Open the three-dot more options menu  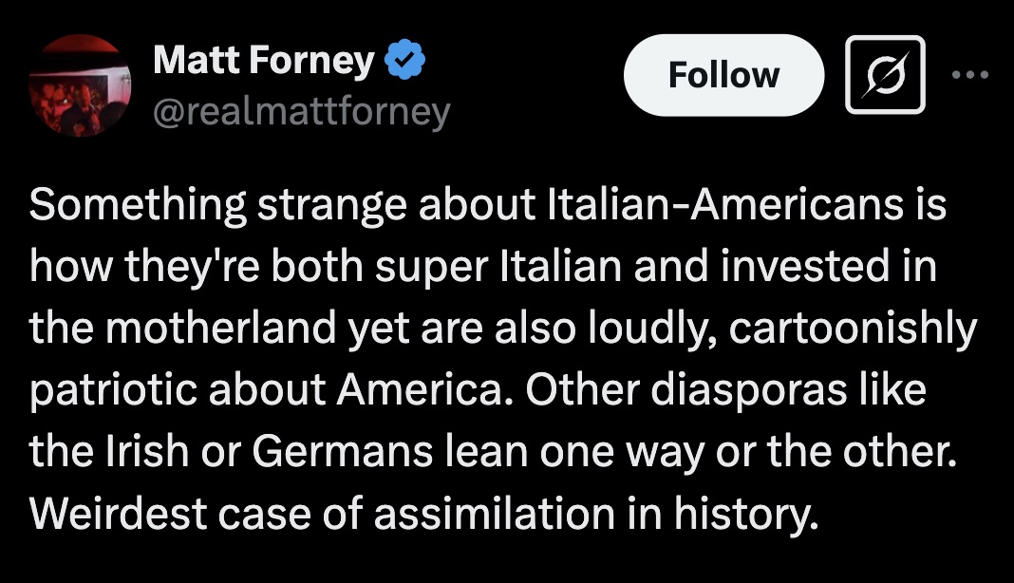[x=970, y=75]
